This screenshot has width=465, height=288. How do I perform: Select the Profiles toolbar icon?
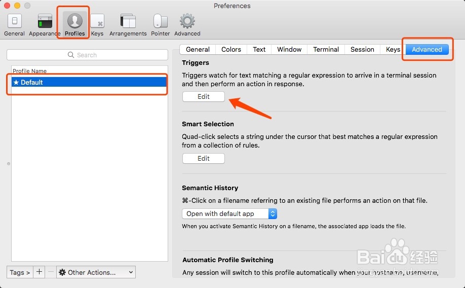(x=75, y=25)
